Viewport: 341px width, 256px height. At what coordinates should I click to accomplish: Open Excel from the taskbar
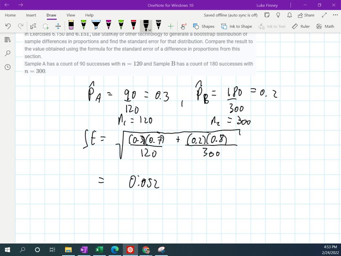(x=99, y=249)
